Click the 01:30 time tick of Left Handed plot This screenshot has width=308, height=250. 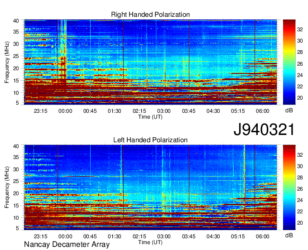pyautogui.click(x=115, y=236)
